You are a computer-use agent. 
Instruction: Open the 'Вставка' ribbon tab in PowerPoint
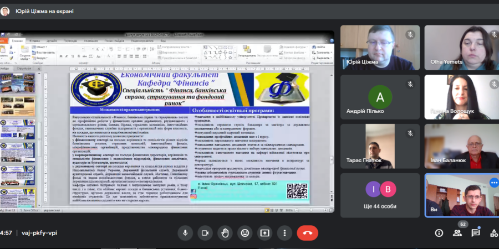click(x=35, y=41)
